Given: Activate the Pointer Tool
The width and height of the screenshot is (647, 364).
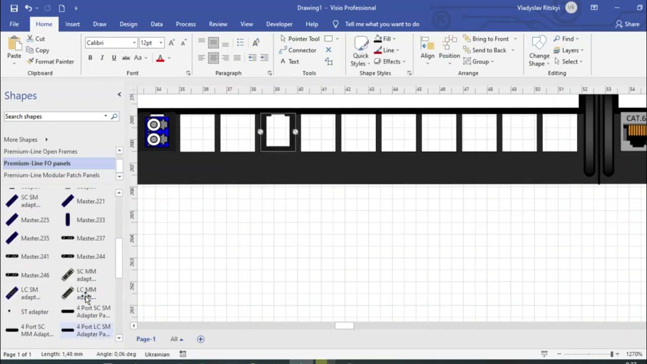Looking at the screenshot, I should 300,39.
